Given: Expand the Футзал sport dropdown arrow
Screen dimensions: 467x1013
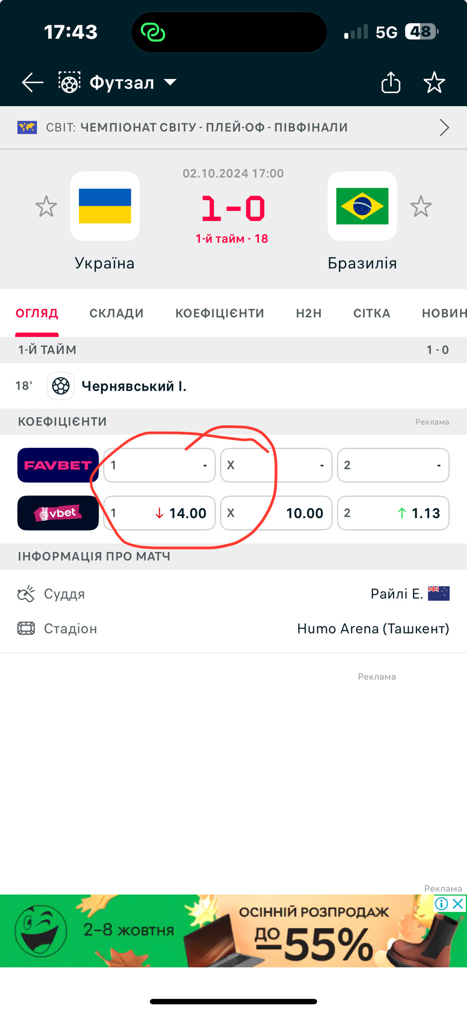Looking at the screenshot, I should point(170,83).
